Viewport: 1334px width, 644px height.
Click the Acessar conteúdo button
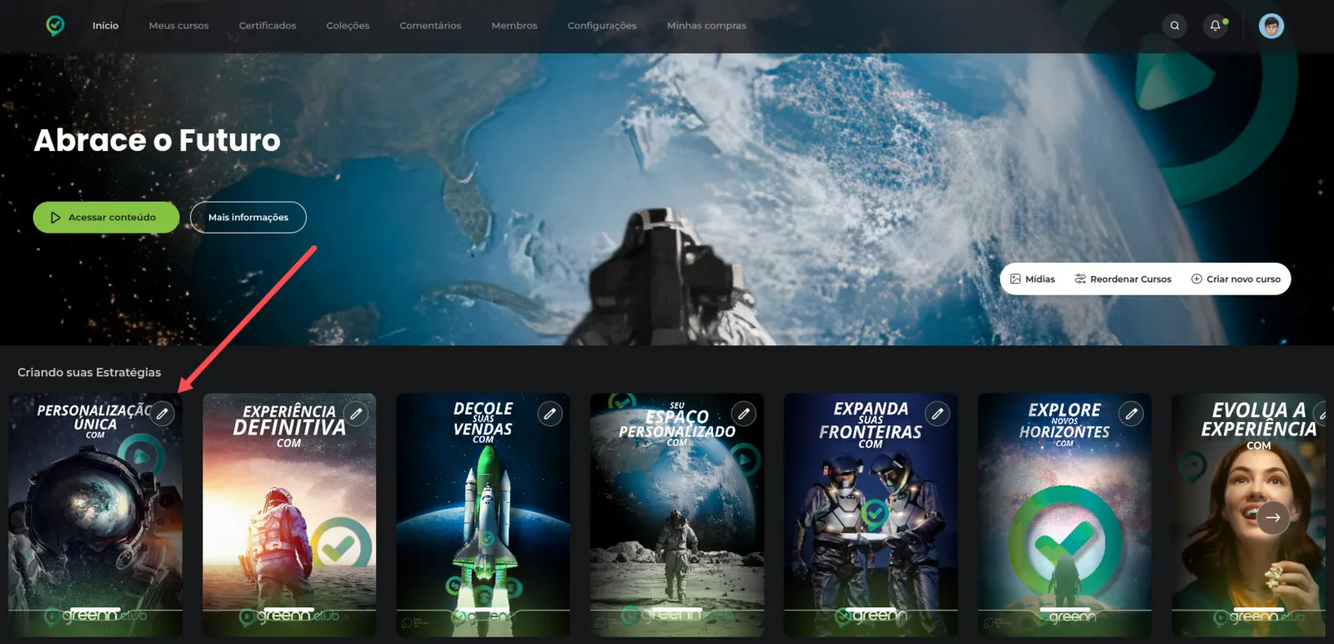[x=106, y=218]
